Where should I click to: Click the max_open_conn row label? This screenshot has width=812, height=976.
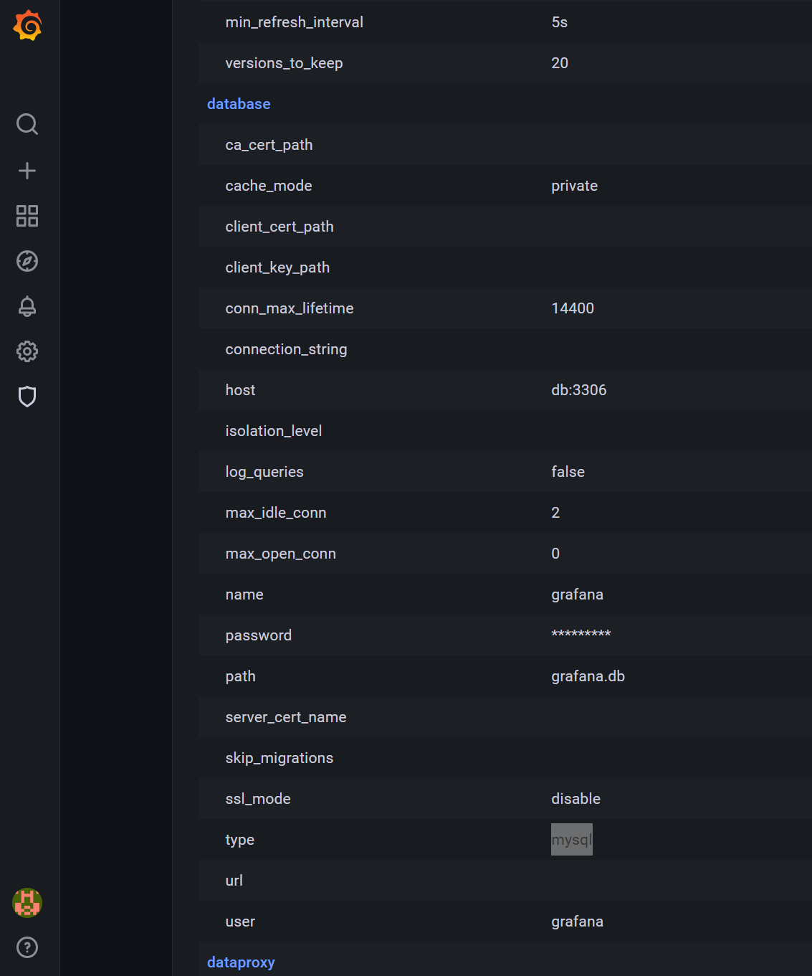[x=281, y=554]
